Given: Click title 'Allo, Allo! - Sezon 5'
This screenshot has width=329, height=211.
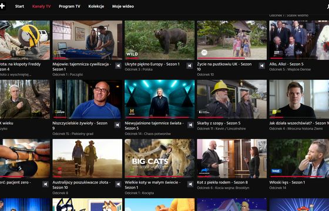Looking at the screenshot, I should 286,64.
